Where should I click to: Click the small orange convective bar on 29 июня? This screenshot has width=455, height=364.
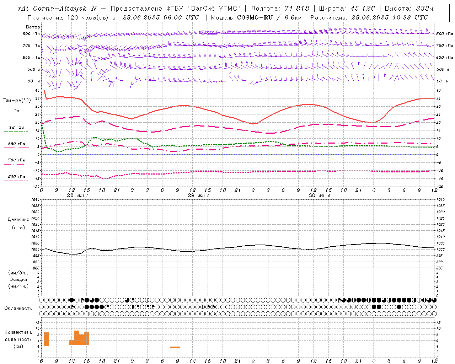[175, 347]
